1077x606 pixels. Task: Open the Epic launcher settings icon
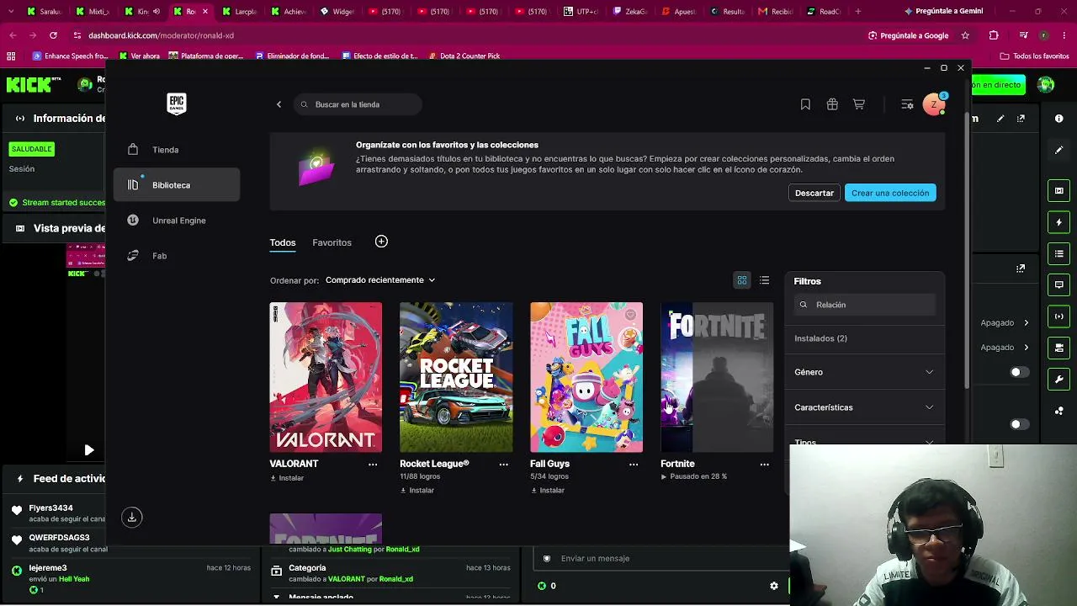[x=907, y=104]
